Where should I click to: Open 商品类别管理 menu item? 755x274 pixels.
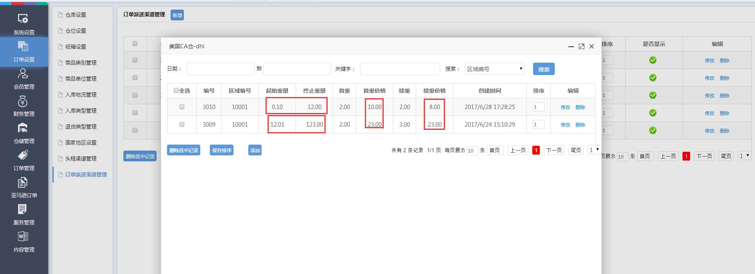click(81, 63)
